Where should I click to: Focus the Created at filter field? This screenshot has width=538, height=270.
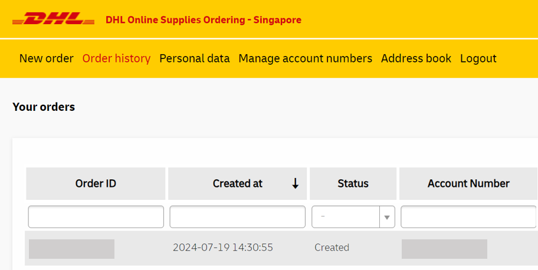237,217
